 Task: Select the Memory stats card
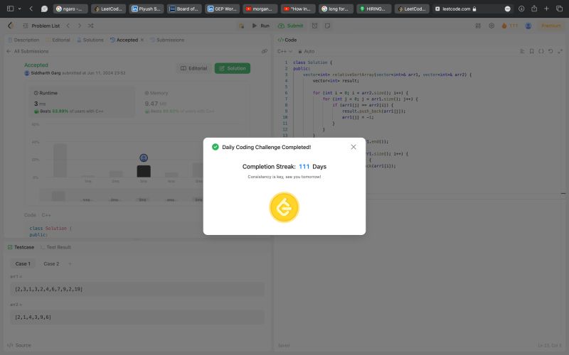click(192, 102)
